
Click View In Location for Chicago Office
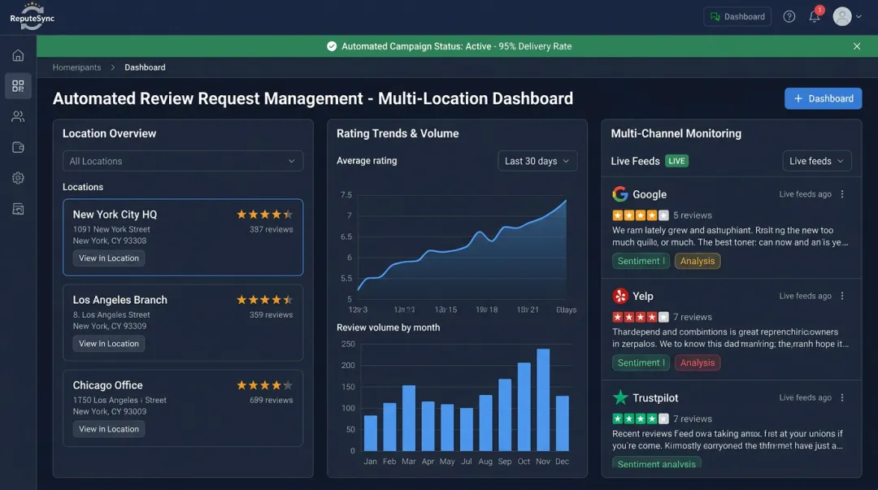tap(109, 429)
